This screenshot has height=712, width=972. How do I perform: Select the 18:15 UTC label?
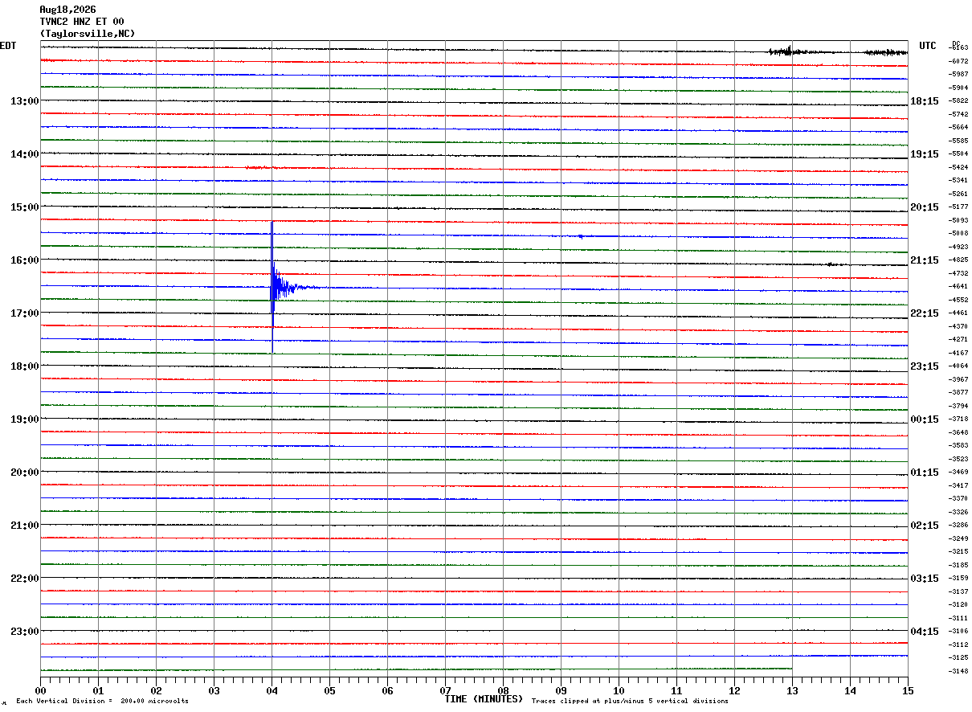(925, 100)
